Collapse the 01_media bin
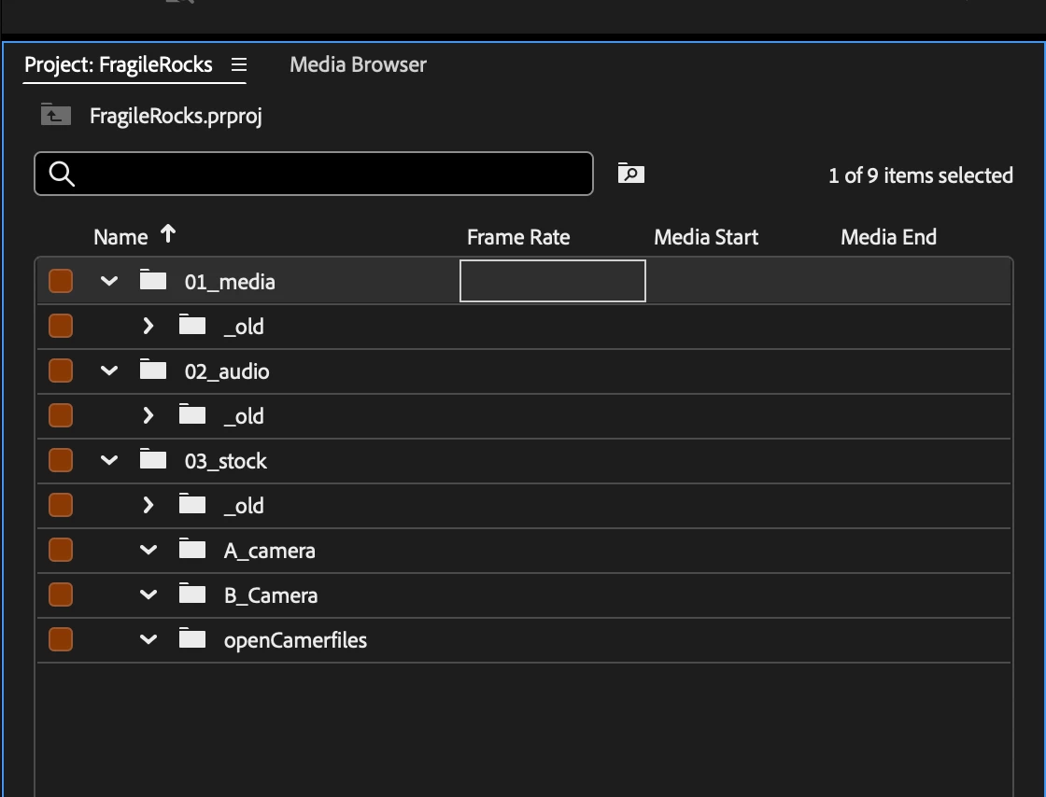Image resolution: width=1046 pixels, height=797 pixels. (x=109, y=281)
